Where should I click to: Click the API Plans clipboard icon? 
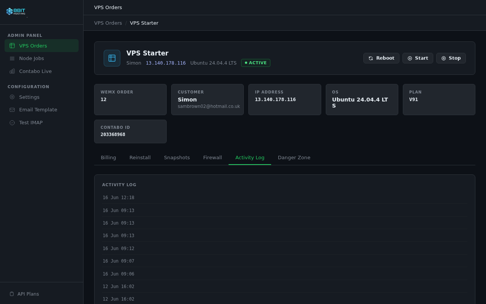(12, 294)
